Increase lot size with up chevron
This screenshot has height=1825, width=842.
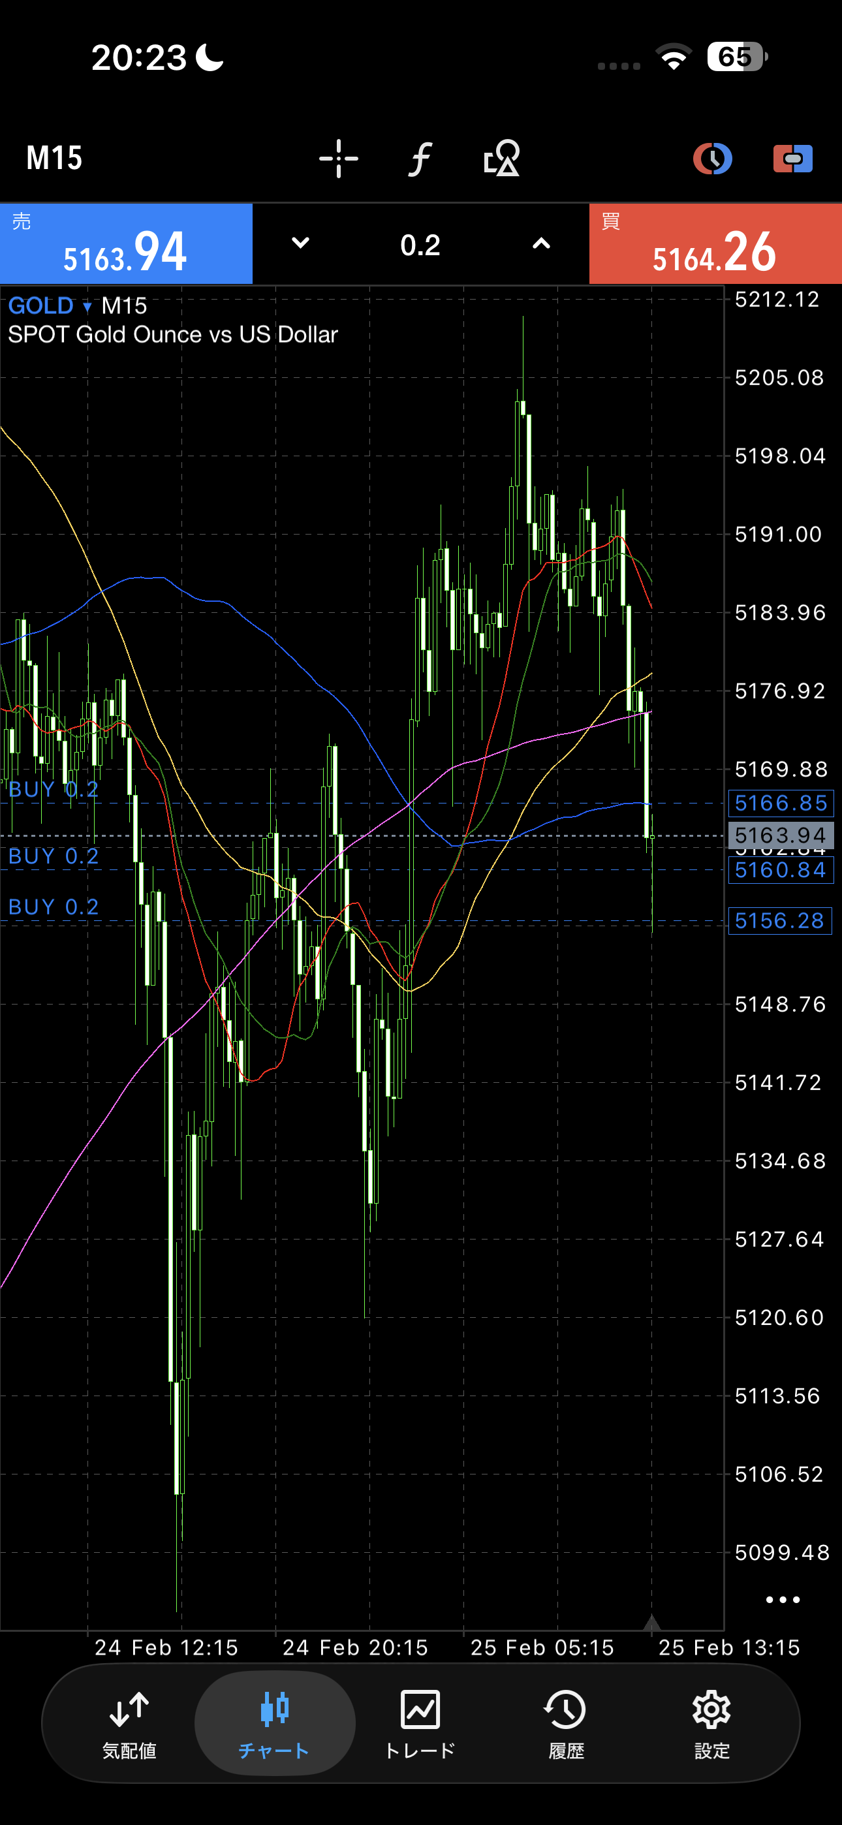541,243
